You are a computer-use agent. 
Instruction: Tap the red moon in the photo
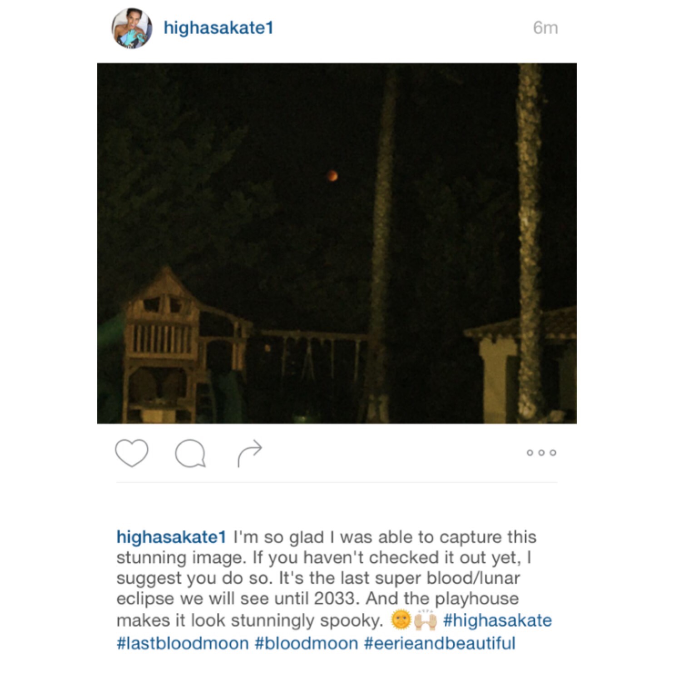[332, 175]
